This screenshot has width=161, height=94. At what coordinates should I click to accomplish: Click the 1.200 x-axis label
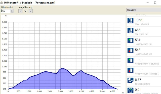coord(29,91)
